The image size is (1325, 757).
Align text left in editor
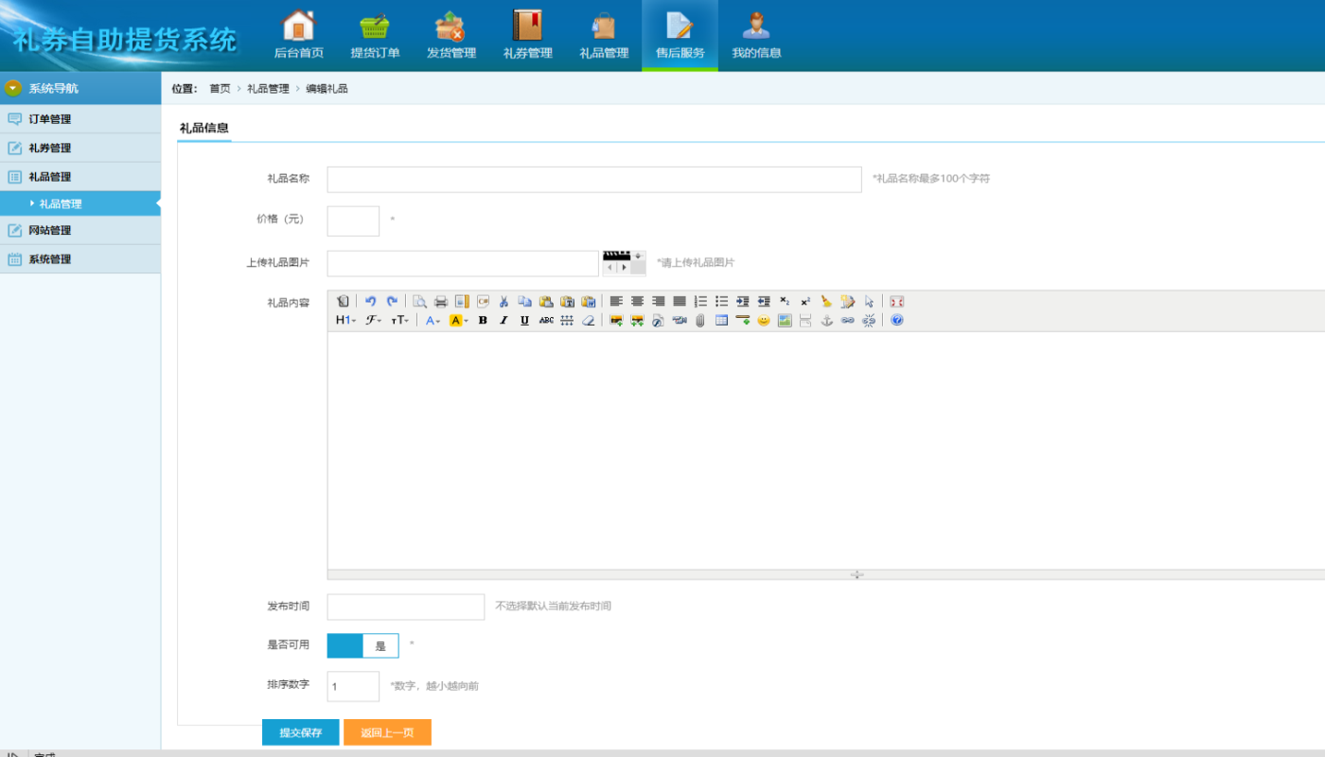coord(616,302)
